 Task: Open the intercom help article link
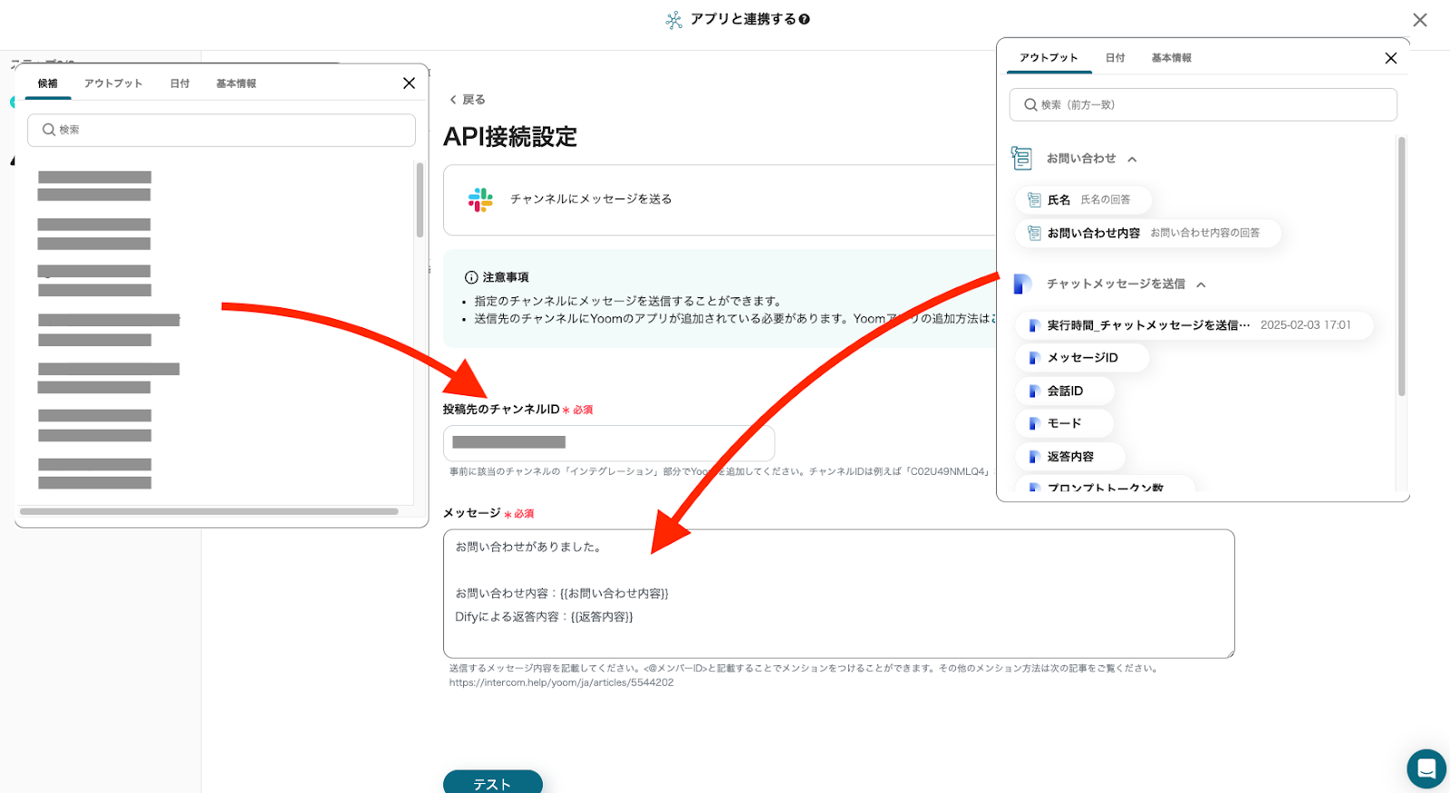(x=561, y=682)
